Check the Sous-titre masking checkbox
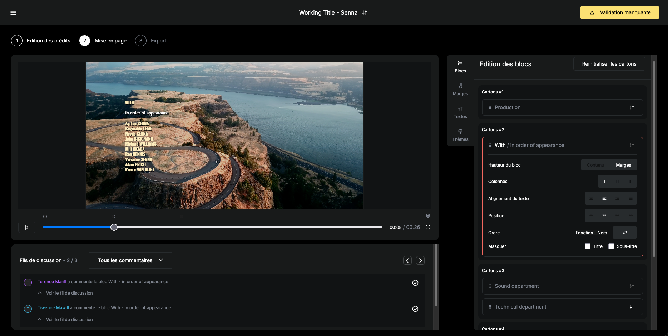 point(611,246)
